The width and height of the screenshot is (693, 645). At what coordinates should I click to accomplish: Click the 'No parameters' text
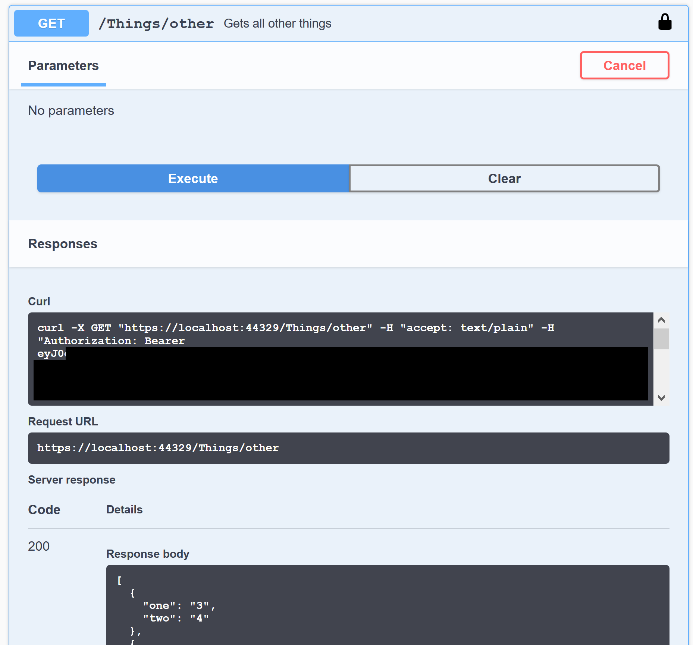[x=71, y=111]
